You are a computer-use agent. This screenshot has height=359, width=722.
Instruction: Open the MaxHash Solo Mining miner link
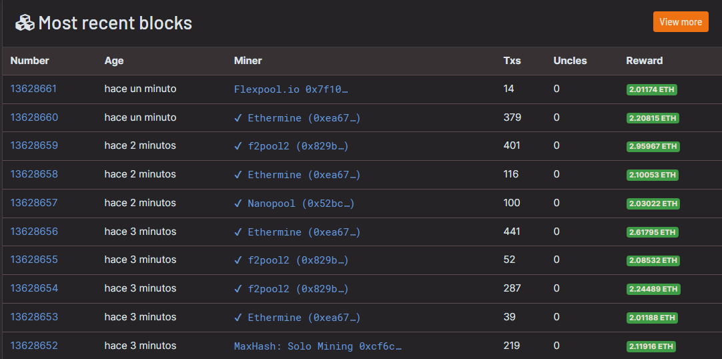(x=318, y=346)
